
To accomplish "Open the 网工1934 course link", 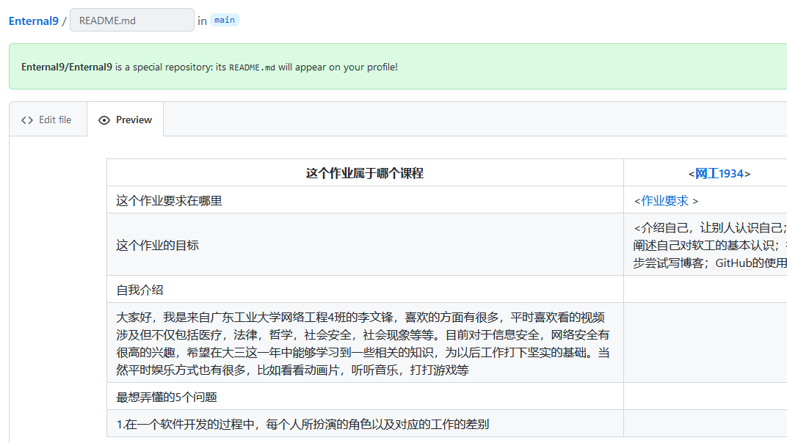I will (718, 173).
